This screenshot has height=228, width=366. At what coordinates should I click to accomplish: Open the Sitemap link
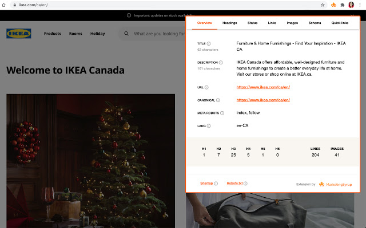click(206, 184)
